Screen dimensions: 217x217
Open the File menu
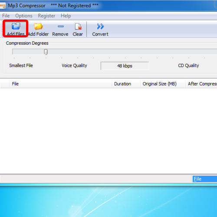point(6,16)
